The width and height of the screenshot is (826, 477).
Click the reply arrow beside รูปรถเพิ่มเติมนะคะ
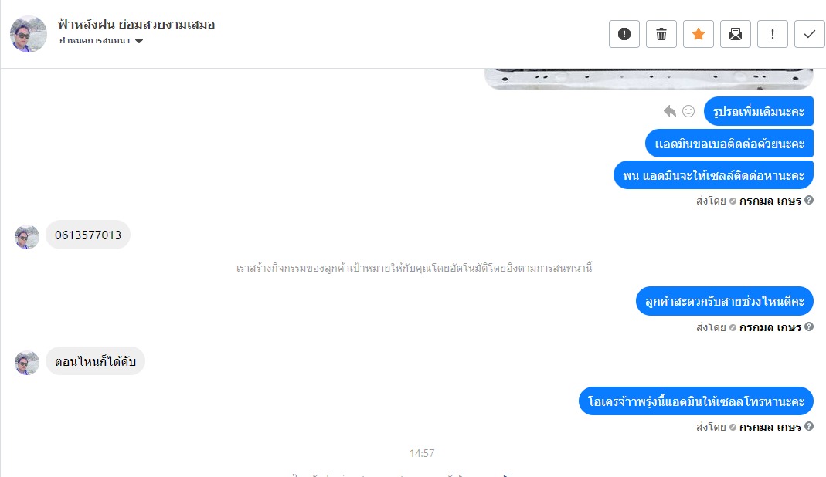(x=670, y=111)
